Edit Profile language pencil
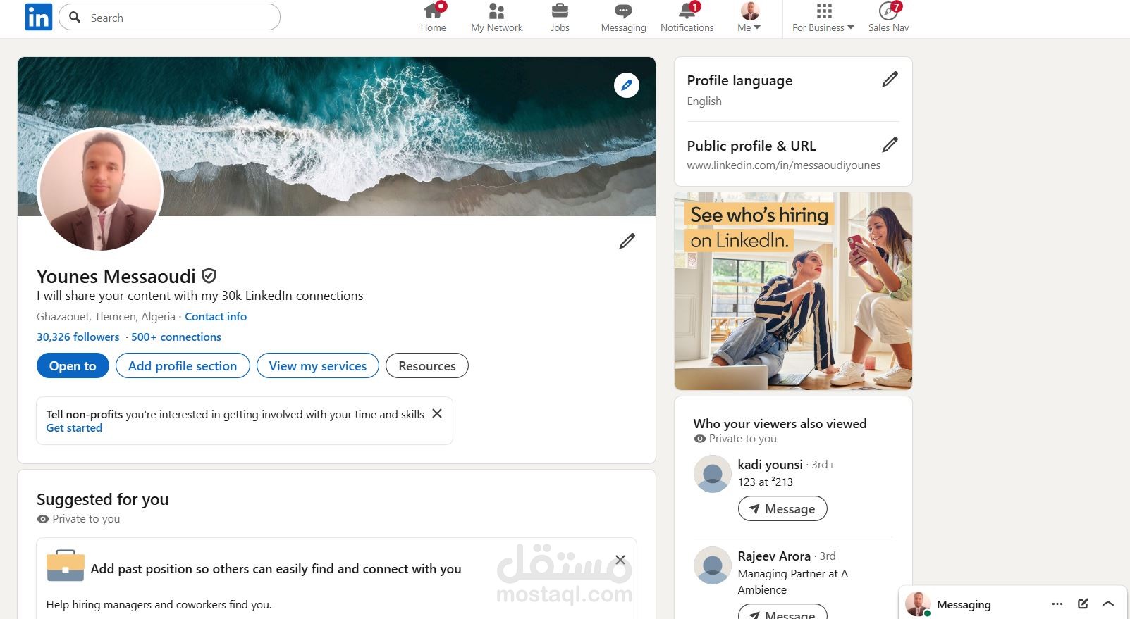 tap(890, 79)
